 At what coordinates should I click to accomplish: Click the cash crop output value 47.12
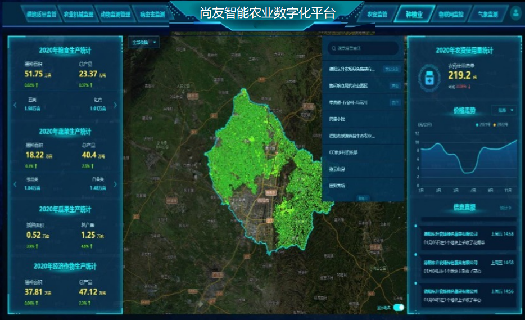(x=88, y=292)
